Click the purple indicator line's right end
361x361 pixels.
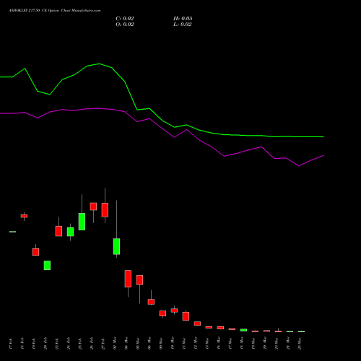tap(323, 156)
